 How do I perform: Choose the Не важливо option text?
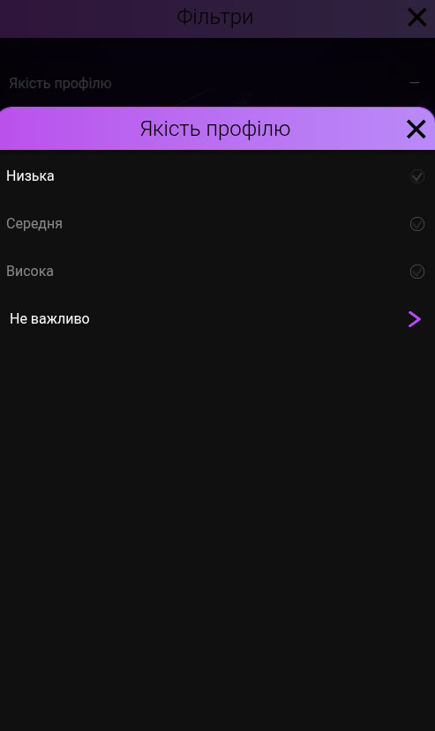[x=49, y=319]
